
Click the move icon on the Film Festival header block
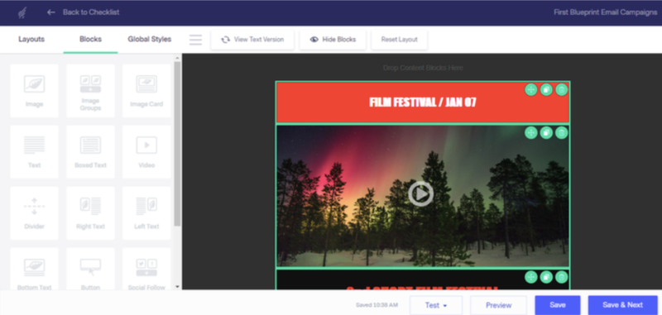(x=530, y=90)
